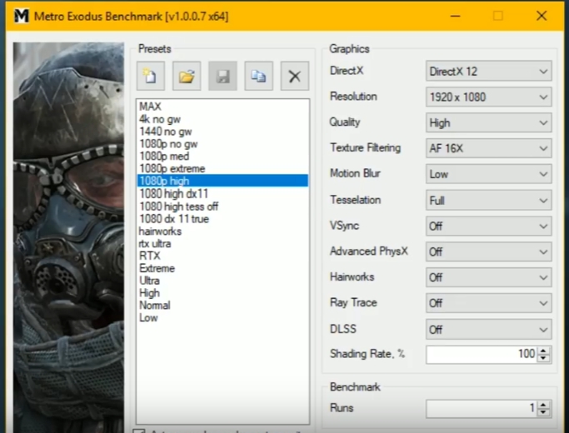Open the DirectX dropdown
The width and height of the screenshot is (569, 433).
(x=488, y=71)
